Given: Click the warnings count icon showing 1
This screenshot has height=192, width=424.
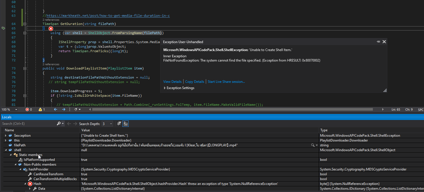Looking at the screenshot, I should point(40,109).
